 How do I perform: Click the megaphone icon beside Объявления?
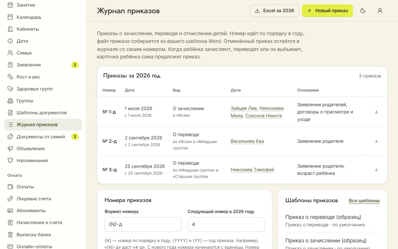(10, 149)
